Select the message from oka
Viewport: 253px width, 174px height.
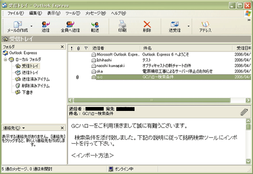click(159, 71)
